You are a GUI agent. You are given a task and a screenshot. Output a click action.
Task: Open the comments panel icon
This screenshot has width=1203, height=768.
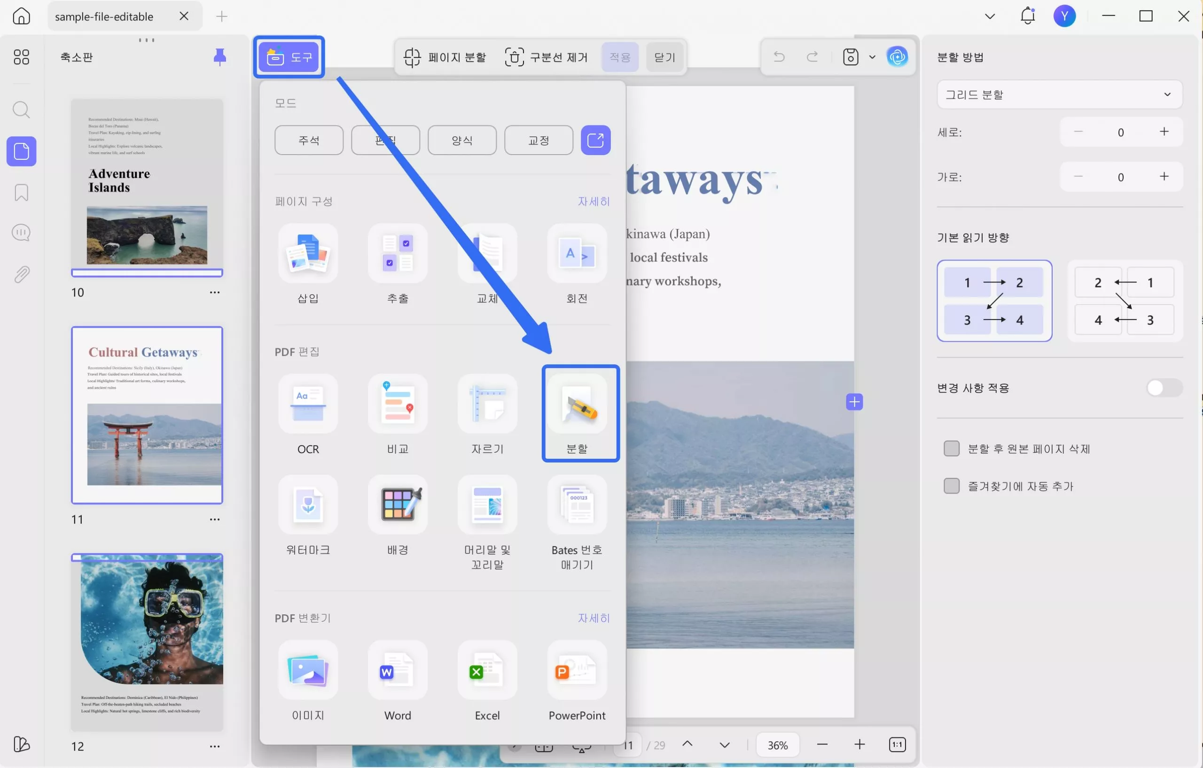click(x=21, y=233)
